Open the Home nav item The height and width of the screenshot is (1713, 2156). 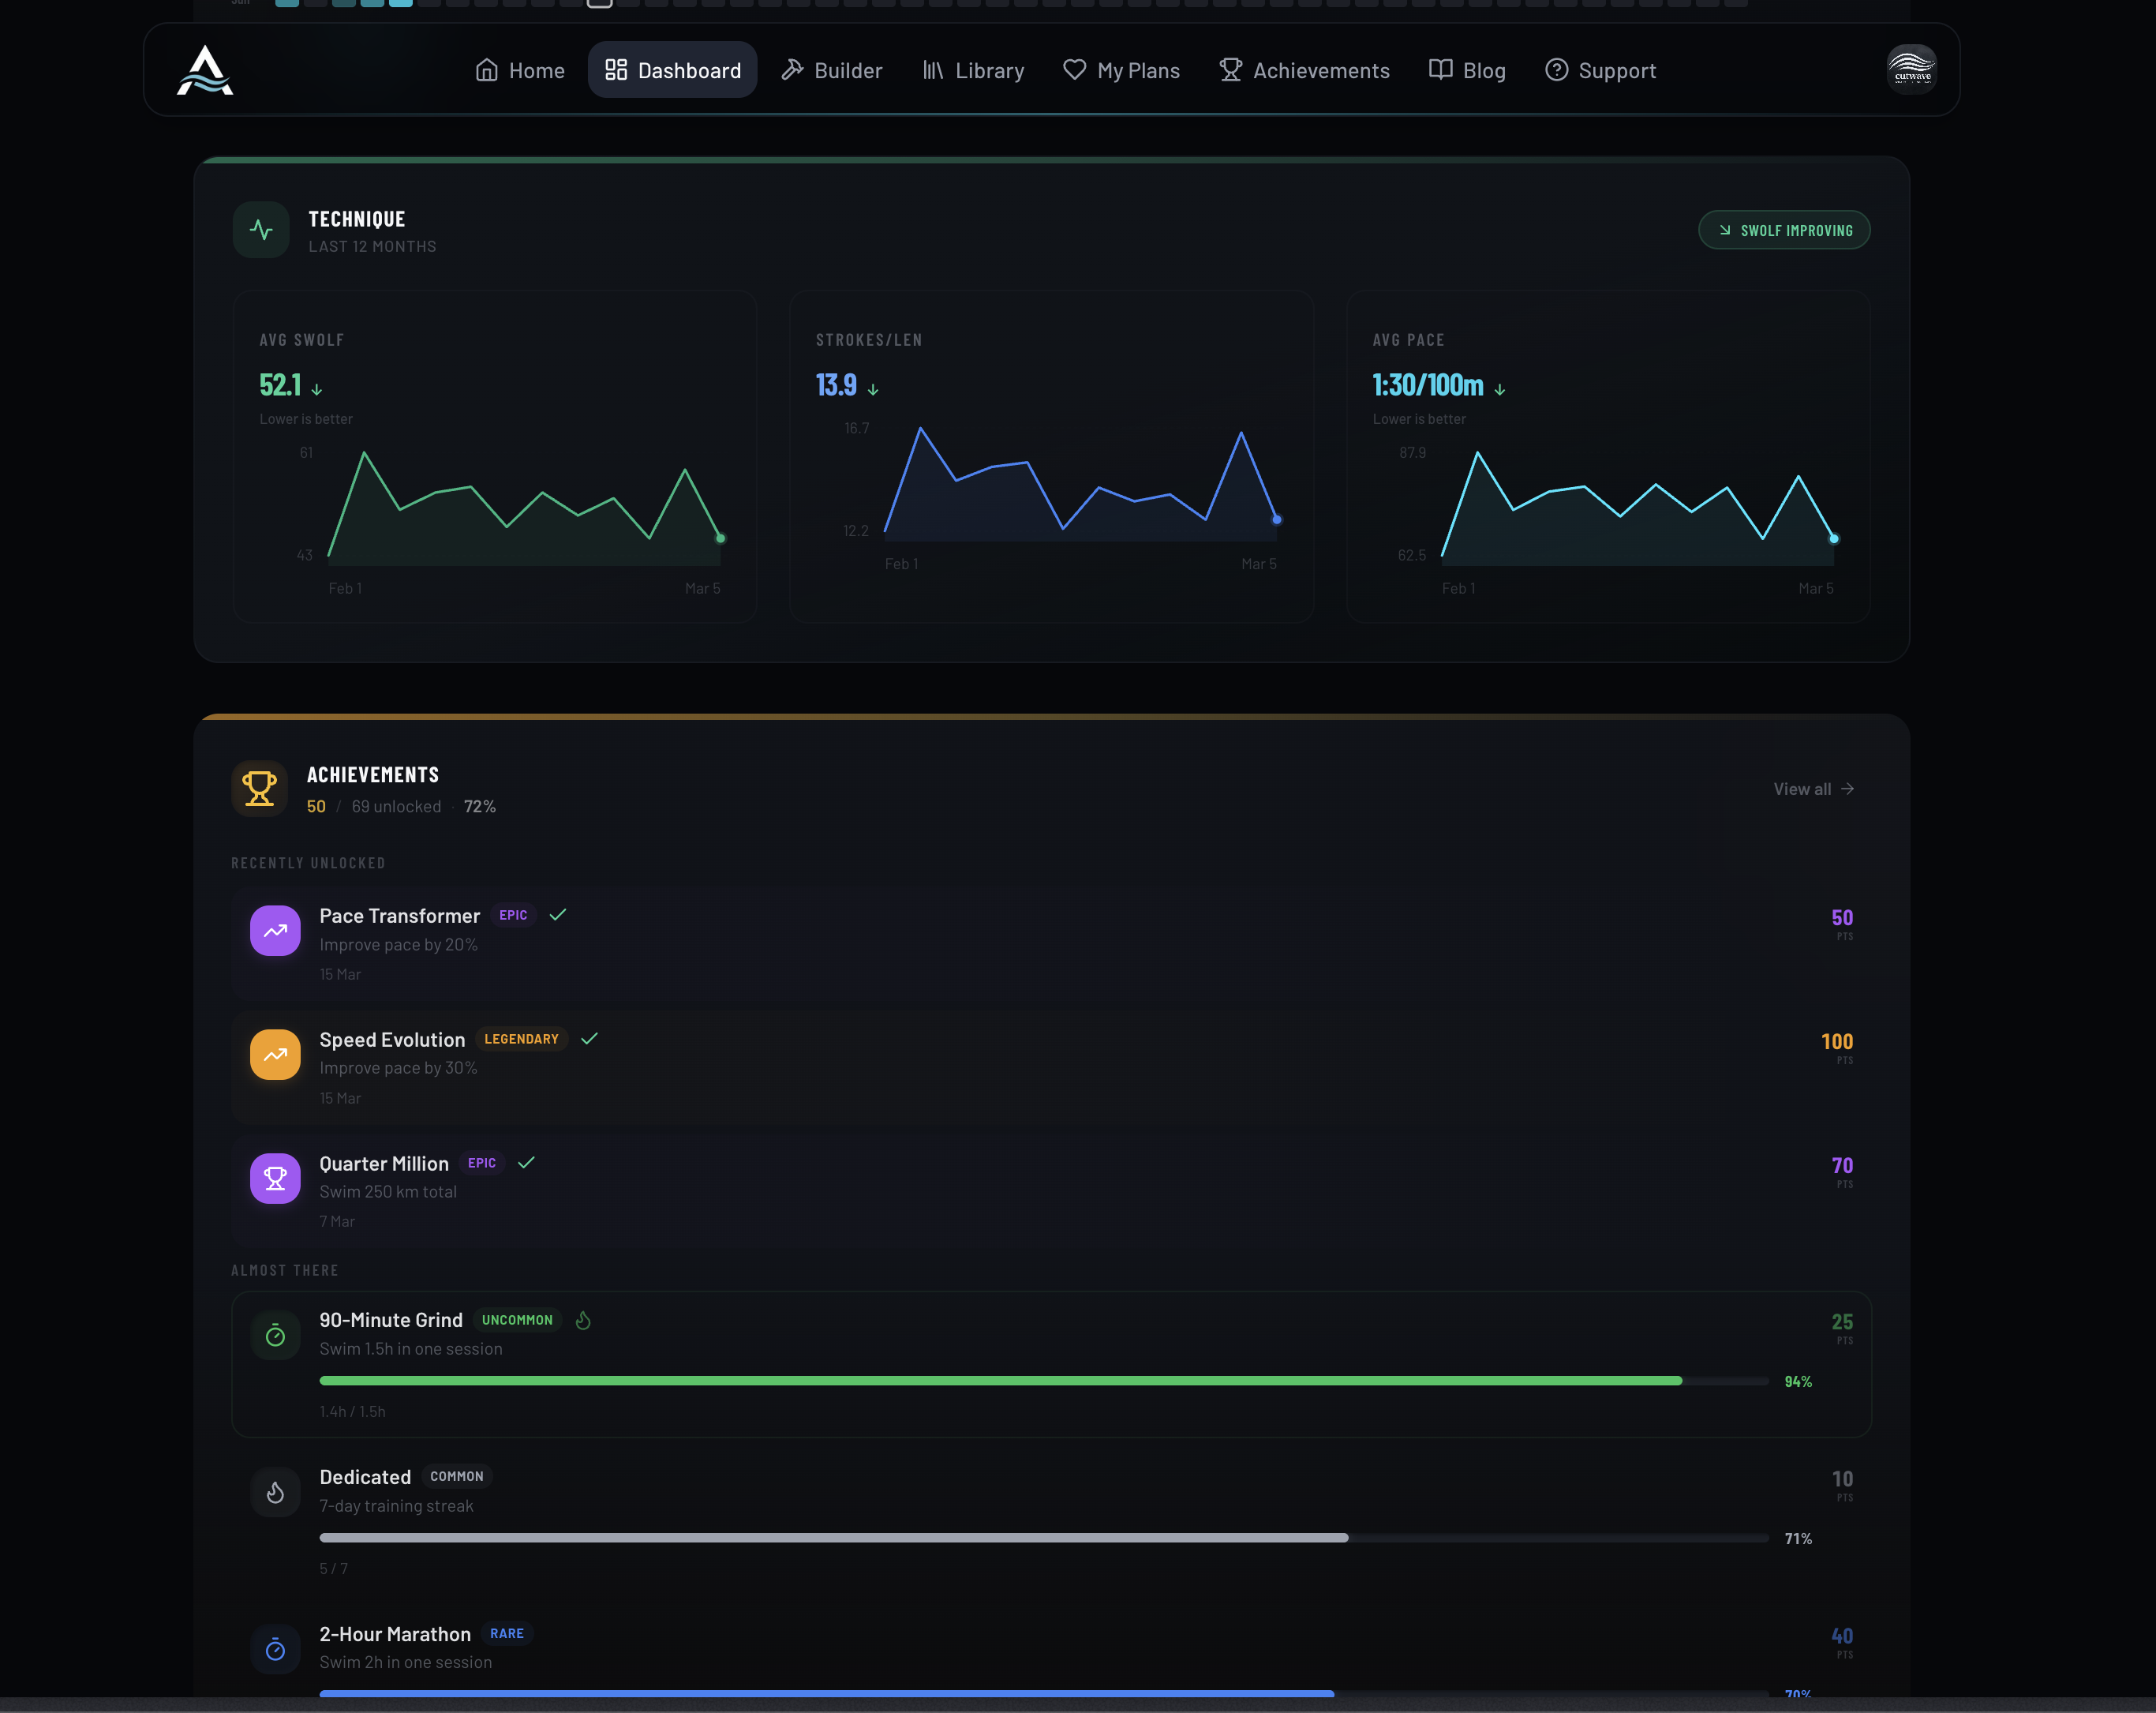(520, 70)
